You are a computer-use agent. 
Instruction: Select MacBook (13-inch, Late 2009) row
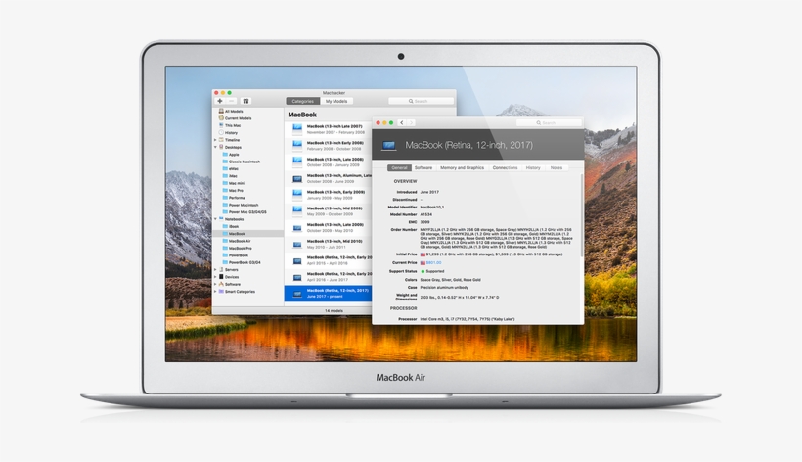coord(329,228)
